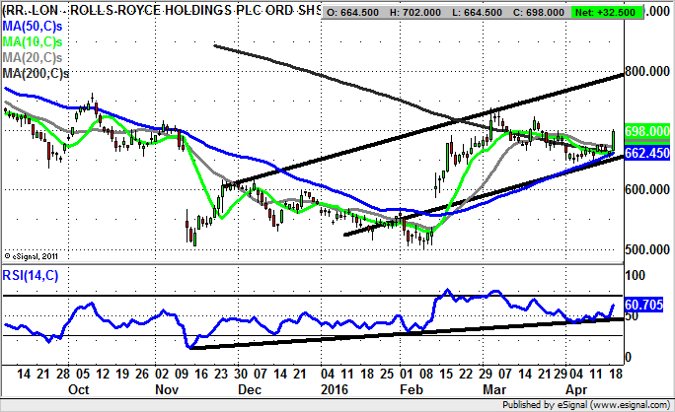Select the Nov month label on time axis

165,389
